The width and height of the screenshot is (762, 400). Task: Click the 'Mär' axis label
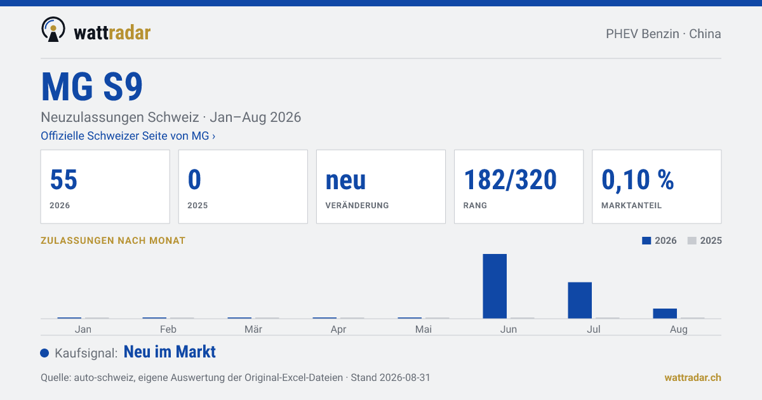pyautogui.click(x=253, y=329)
